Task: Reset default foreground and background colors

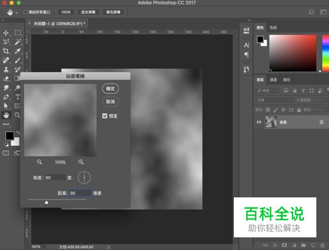Action: (x=7, y=144)
